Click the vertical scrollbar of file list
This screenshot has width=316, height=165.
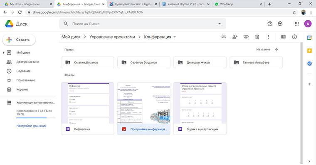point(301,103)
